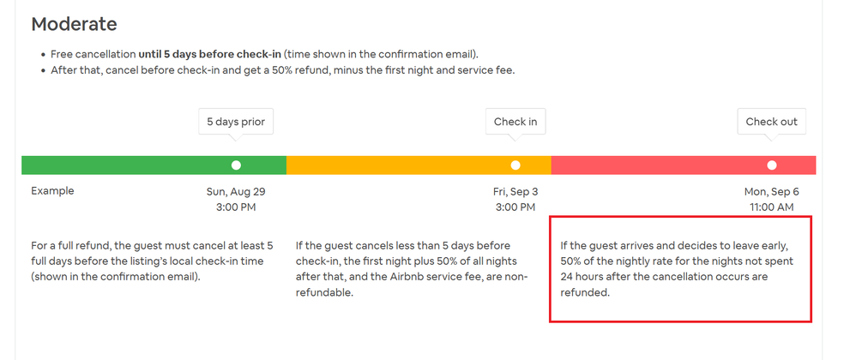
Task: Click the white dot under Check in
Action: [x=515, y=165]
